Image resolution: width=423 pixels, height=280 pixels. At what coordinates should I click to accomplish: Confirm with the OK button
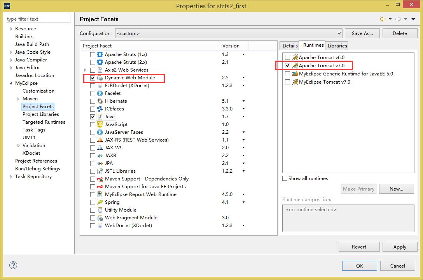pos(360,266)
